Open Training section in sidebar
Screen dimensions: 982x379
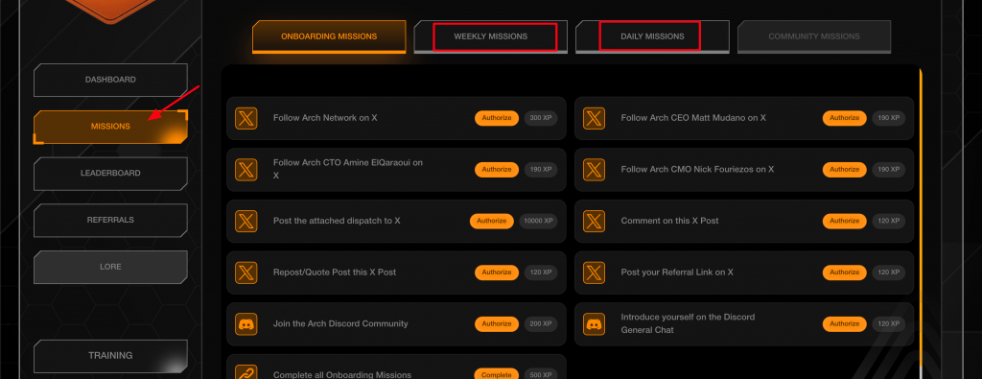tap(110, 355)
